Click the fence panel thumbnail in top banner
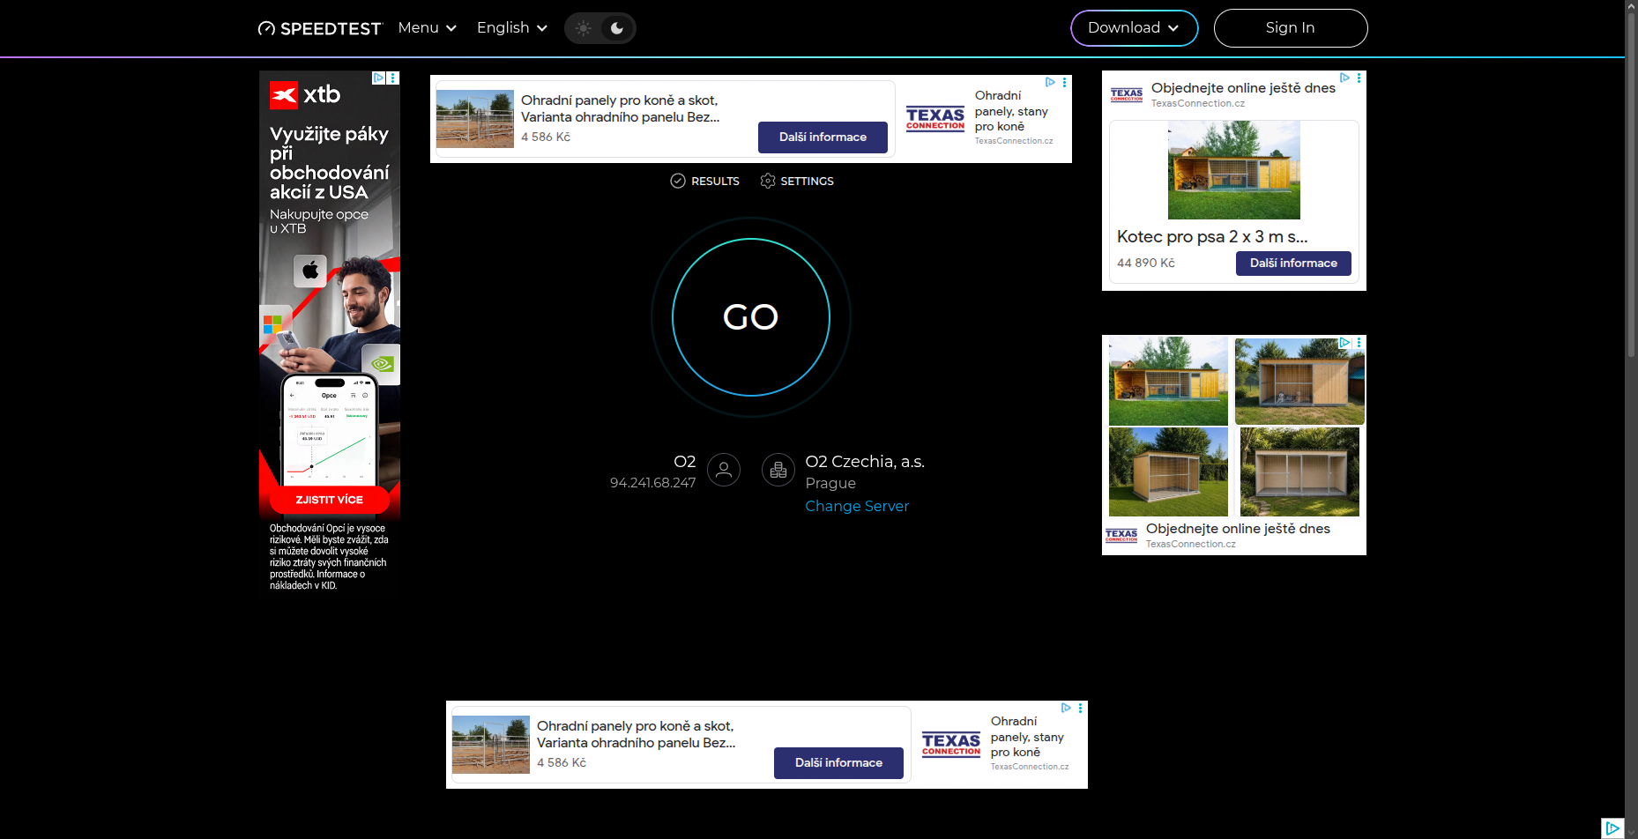Viewport: 1638px width, 839px height. 475,119
